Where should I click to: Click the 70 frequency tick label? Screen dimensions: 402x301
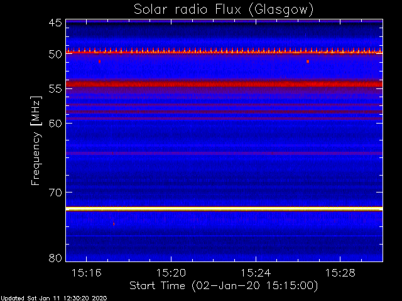55,193
